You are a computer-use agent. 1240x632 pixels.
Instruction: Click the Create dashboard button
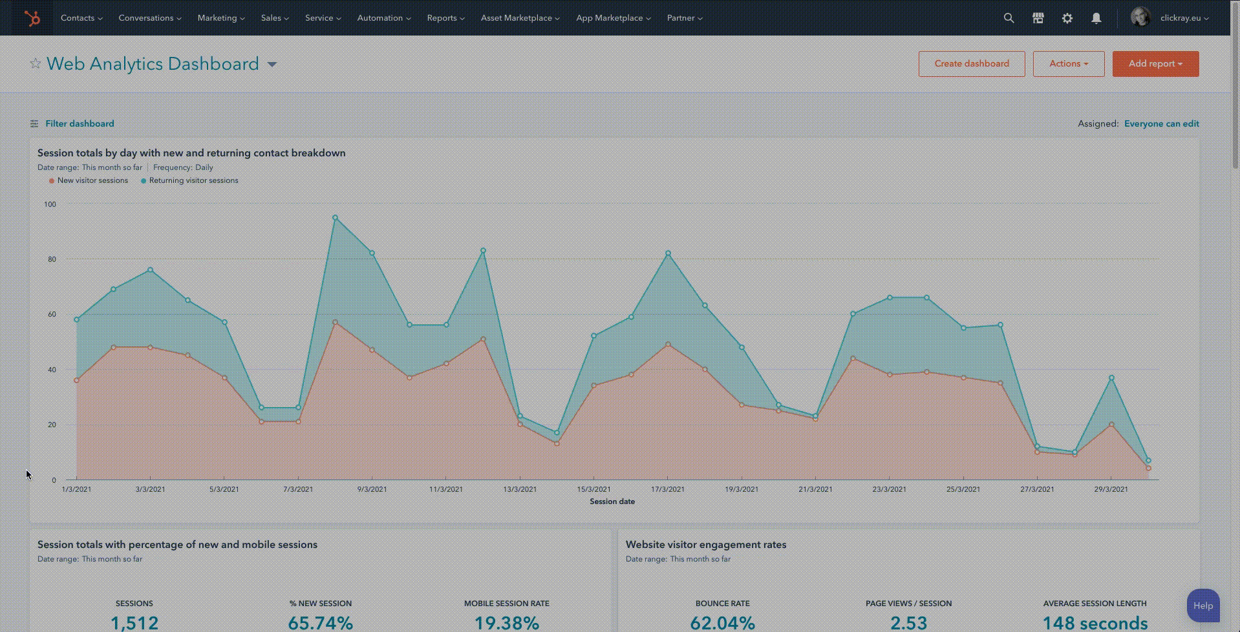(x=971, y=64)
